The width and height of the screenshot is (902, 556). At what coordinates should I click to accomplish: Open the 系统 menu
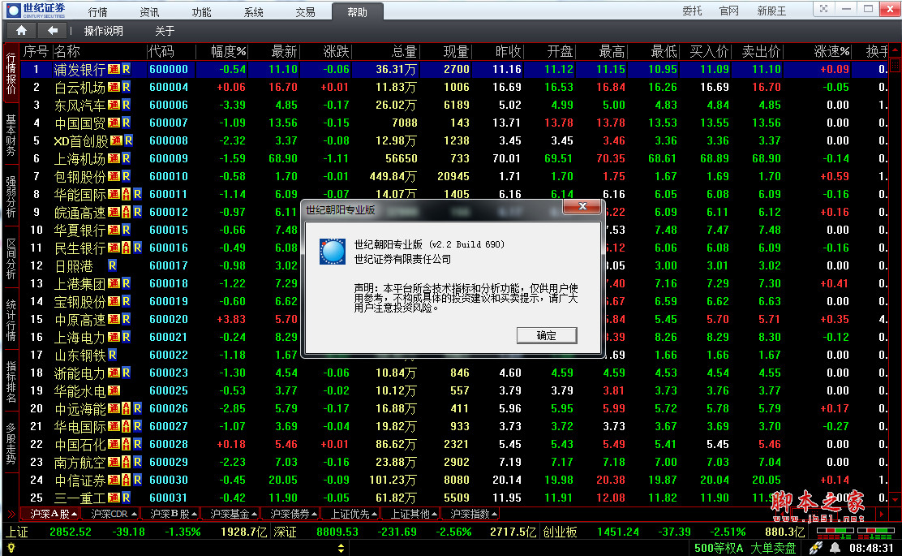(x=253, y=12)
